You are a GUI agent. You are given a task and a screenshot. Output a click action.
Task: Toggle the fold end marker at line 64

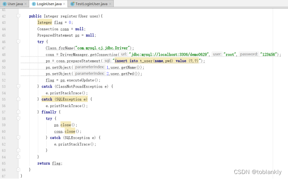[x=18, y=157]
